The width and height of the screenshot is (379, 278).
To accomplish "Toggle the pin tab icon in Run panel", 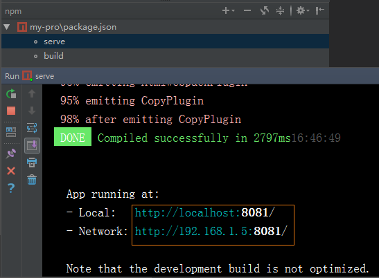I will click(11, 154).
